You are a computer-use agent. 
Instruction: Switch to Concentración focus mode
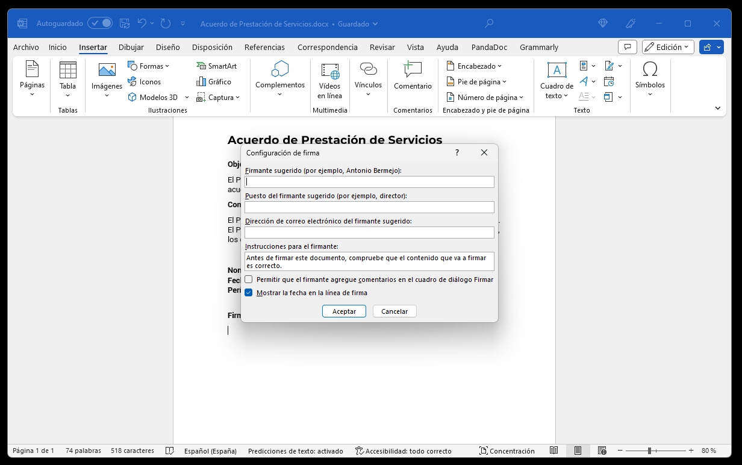point(507,451)
